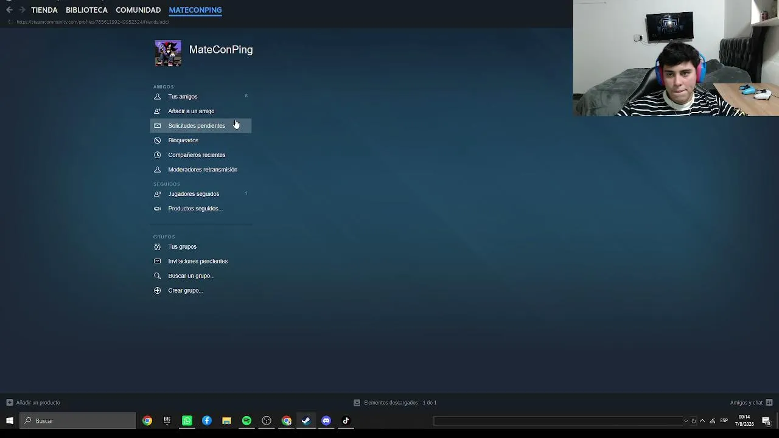Click the magnifier icon beside Buscar un grupo

157,276
